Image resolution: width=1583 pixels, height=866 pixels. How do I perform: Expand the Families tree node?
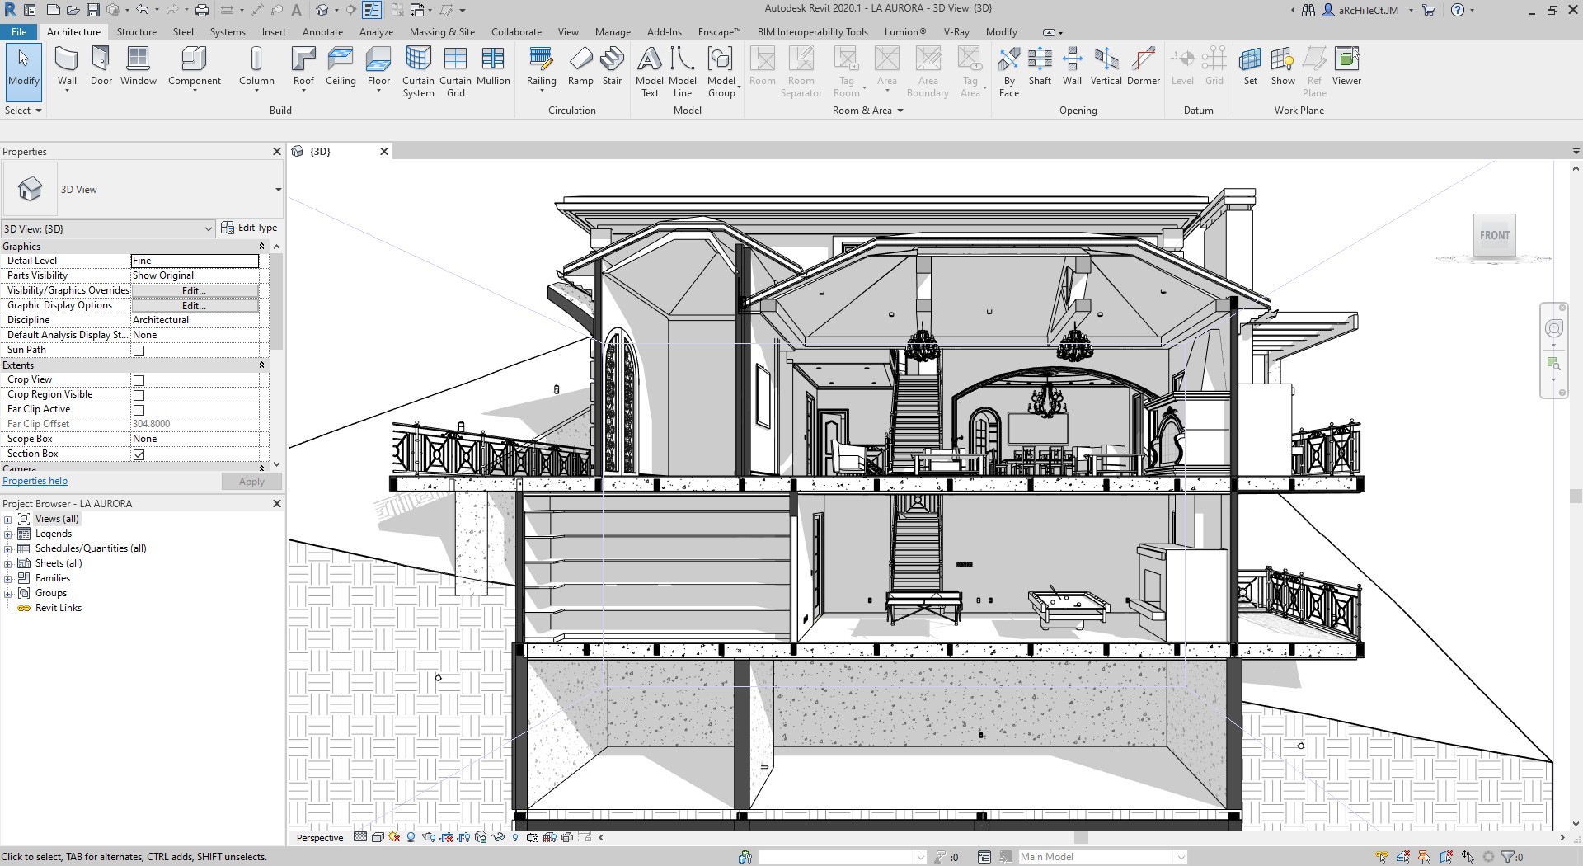tap(8, 579)
